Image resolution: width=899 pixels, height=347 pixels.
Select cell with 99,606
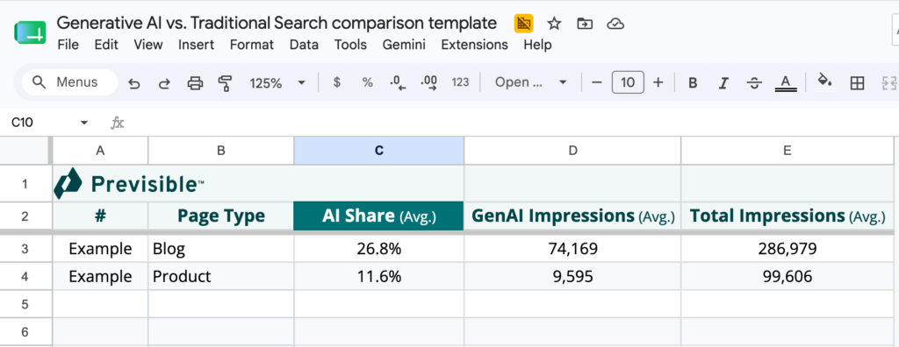(788, 277)
